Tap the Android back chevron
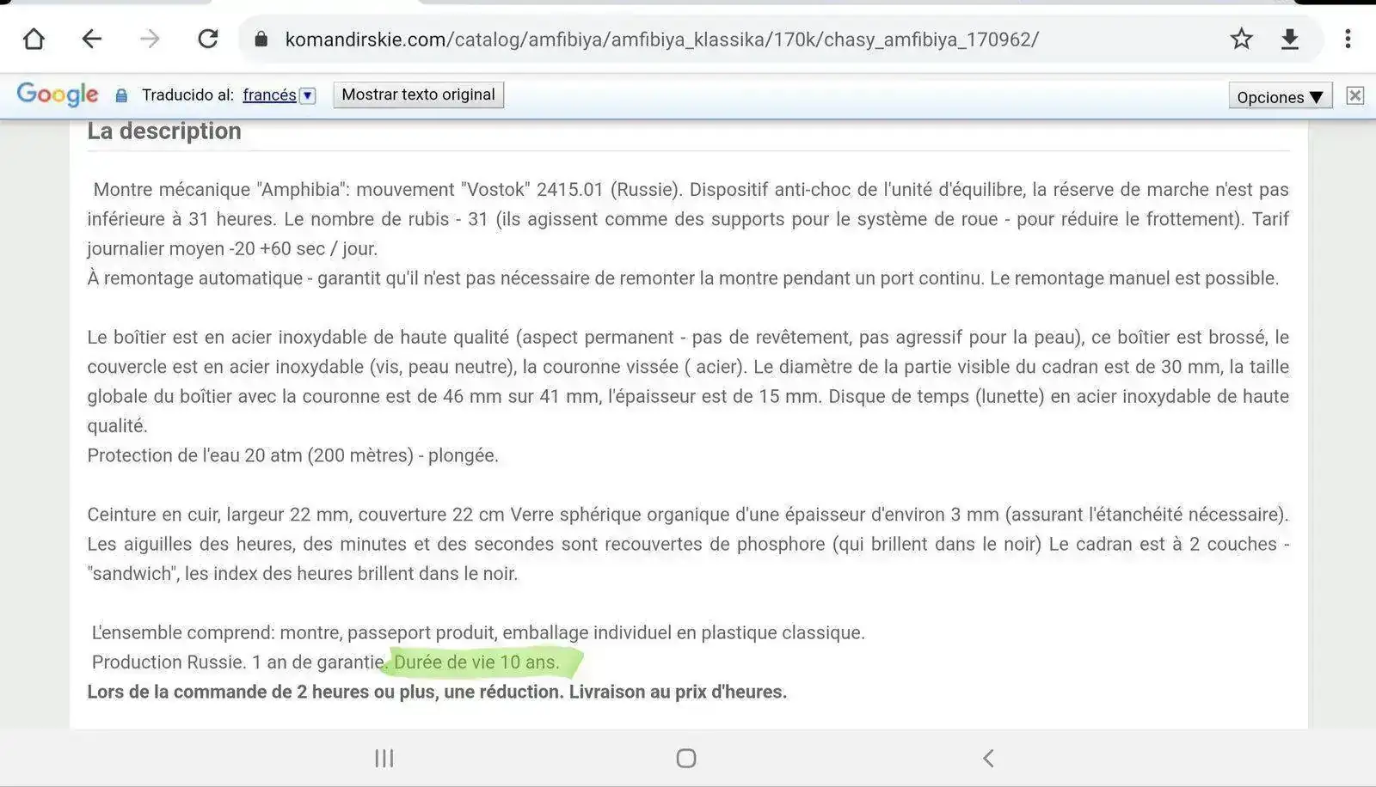The image size is (1376, 787). 988,758
